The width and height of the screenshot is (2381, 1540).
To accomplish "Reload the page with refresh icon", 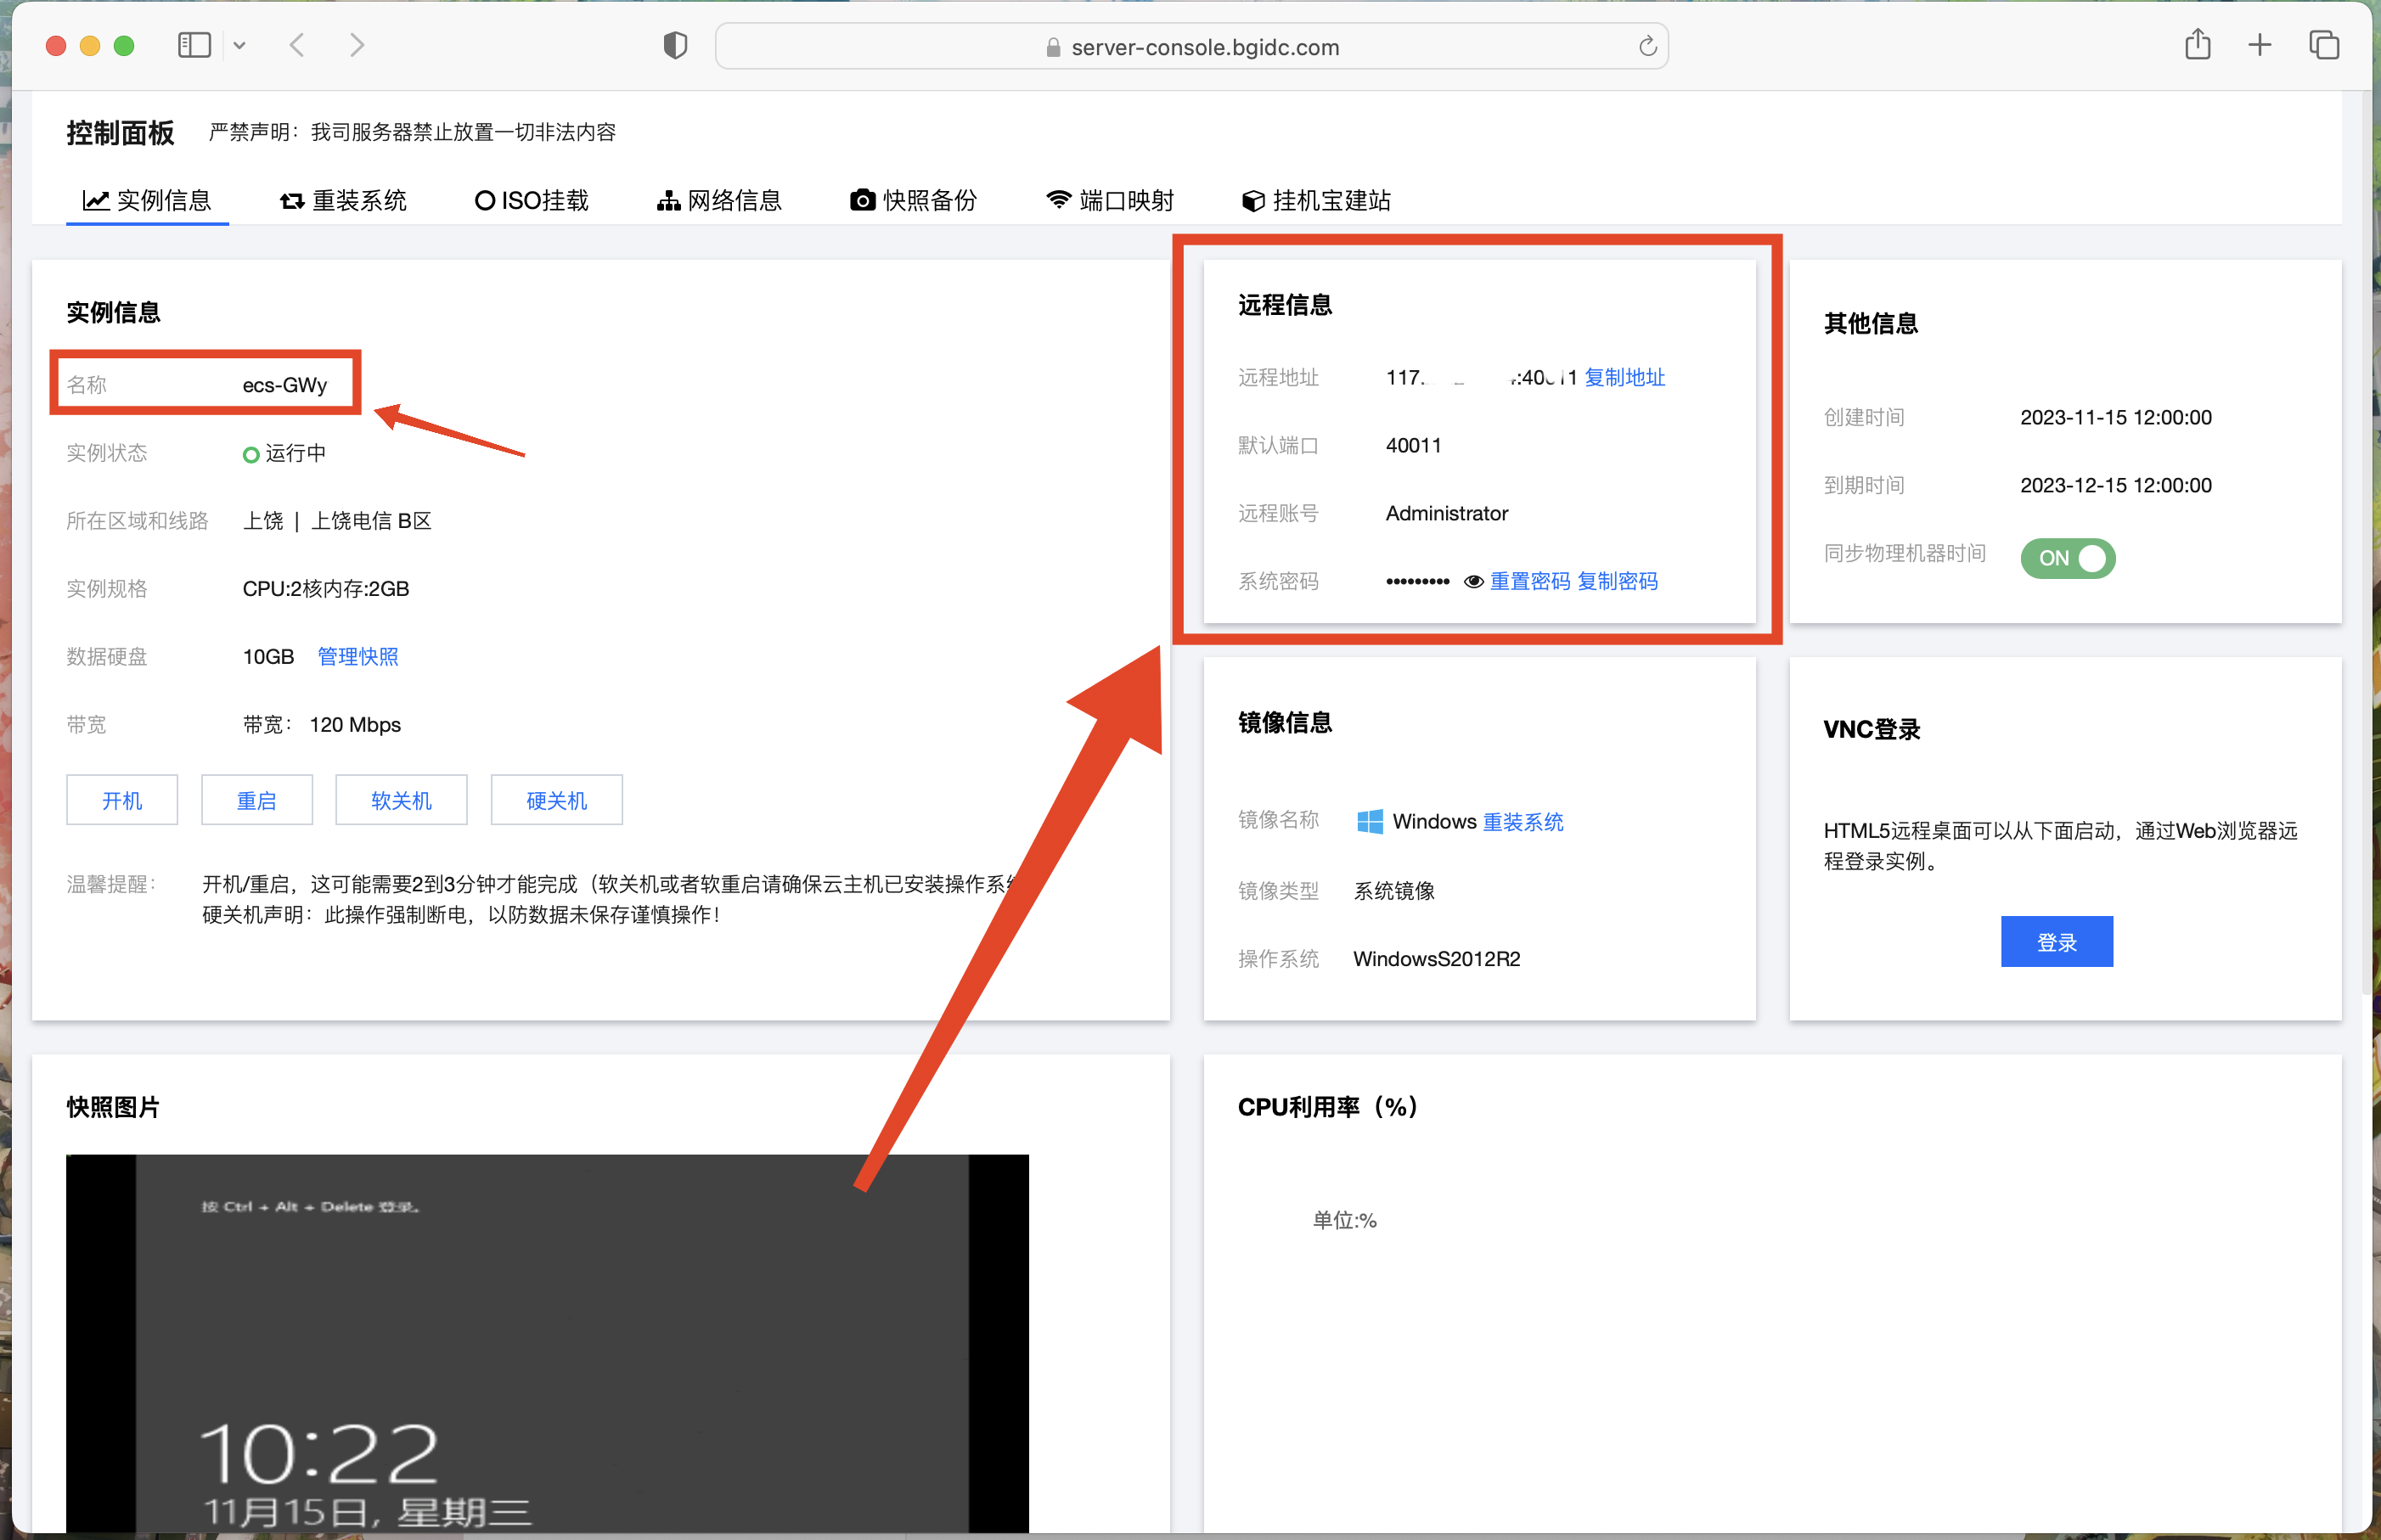I will [1647, 46].
